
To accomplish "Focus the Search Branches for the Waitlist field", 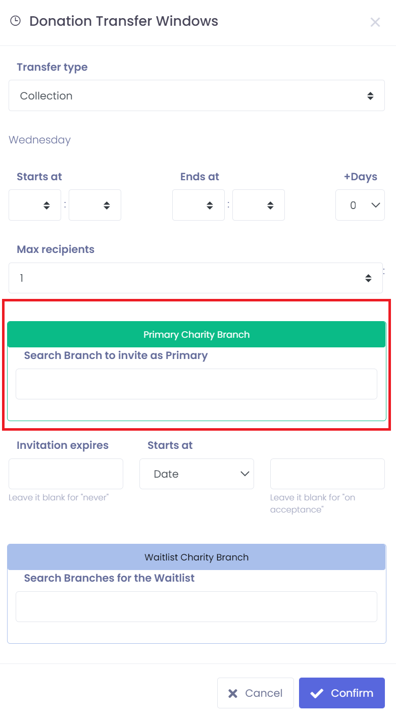I will [196, 606].
